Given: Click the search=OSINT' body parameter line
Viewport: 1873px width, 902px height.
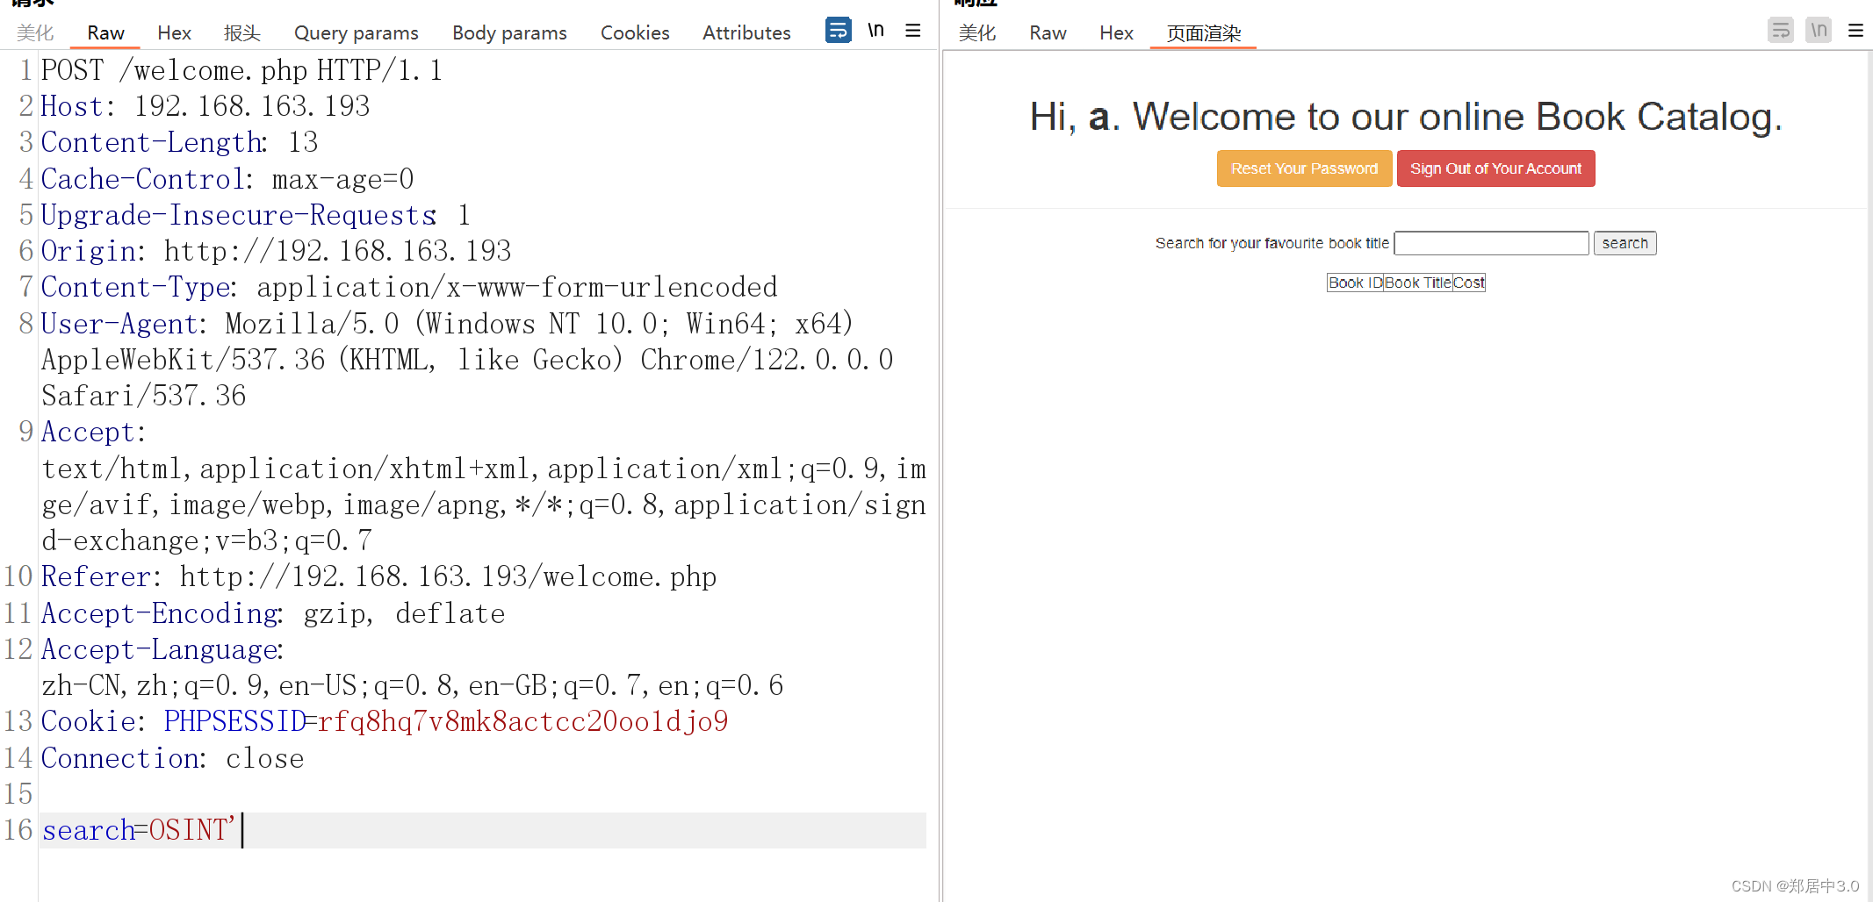Looking at the screenshot, I should [x=483, y=830].
